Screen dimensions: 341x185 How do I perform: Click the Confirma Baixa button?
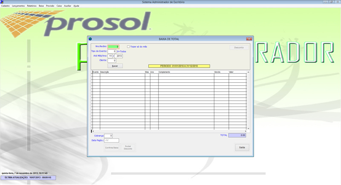tap(112, 147)
